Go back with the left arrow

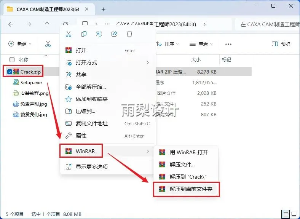point(11,24)
